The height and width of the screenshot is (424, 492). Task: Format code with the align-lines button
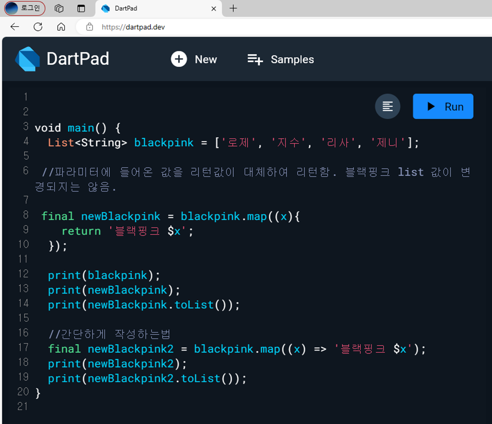pyautogui.click(x=388, y=106)
